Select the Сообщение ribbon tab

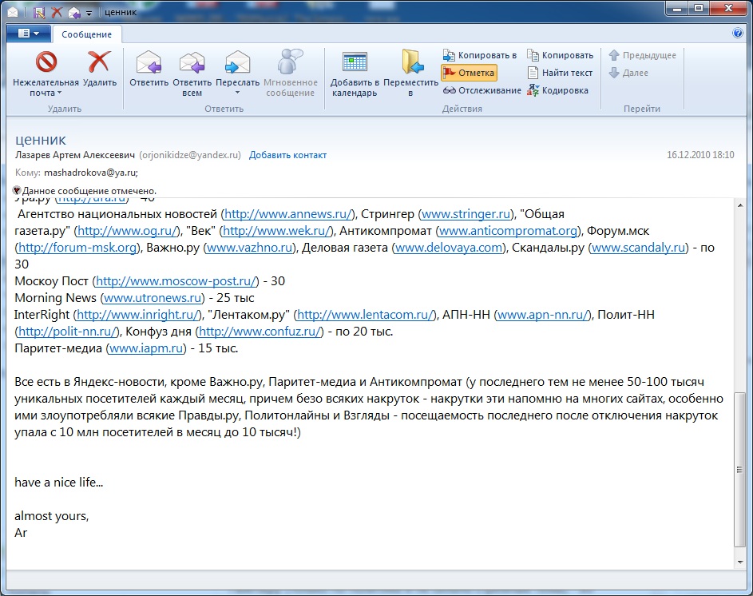[x=87, y=34]
